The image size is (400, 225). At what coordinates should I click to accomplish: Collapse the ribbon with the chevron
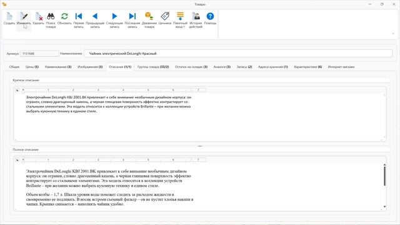point(393,34)
